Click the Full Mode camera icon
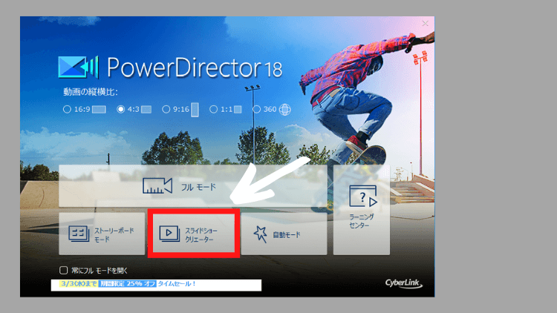The height and width of the screenshot is (313, 557). click(x=157, y=186)
